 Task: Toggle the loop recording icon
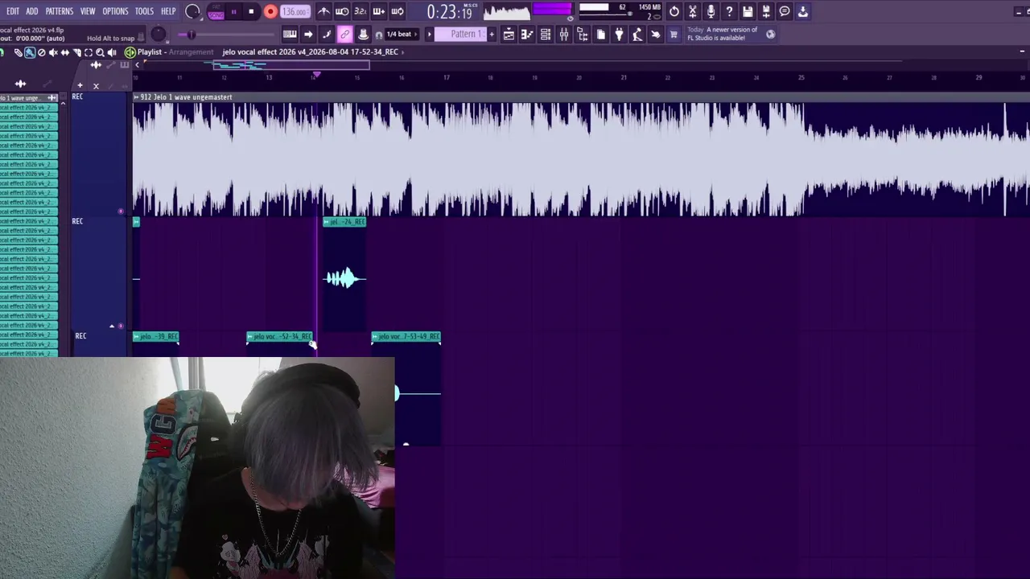[397, 11]
